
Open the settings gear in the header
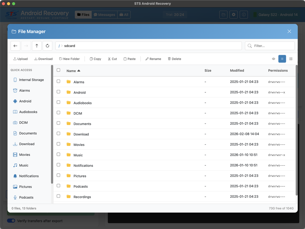[x=234, y=15]
